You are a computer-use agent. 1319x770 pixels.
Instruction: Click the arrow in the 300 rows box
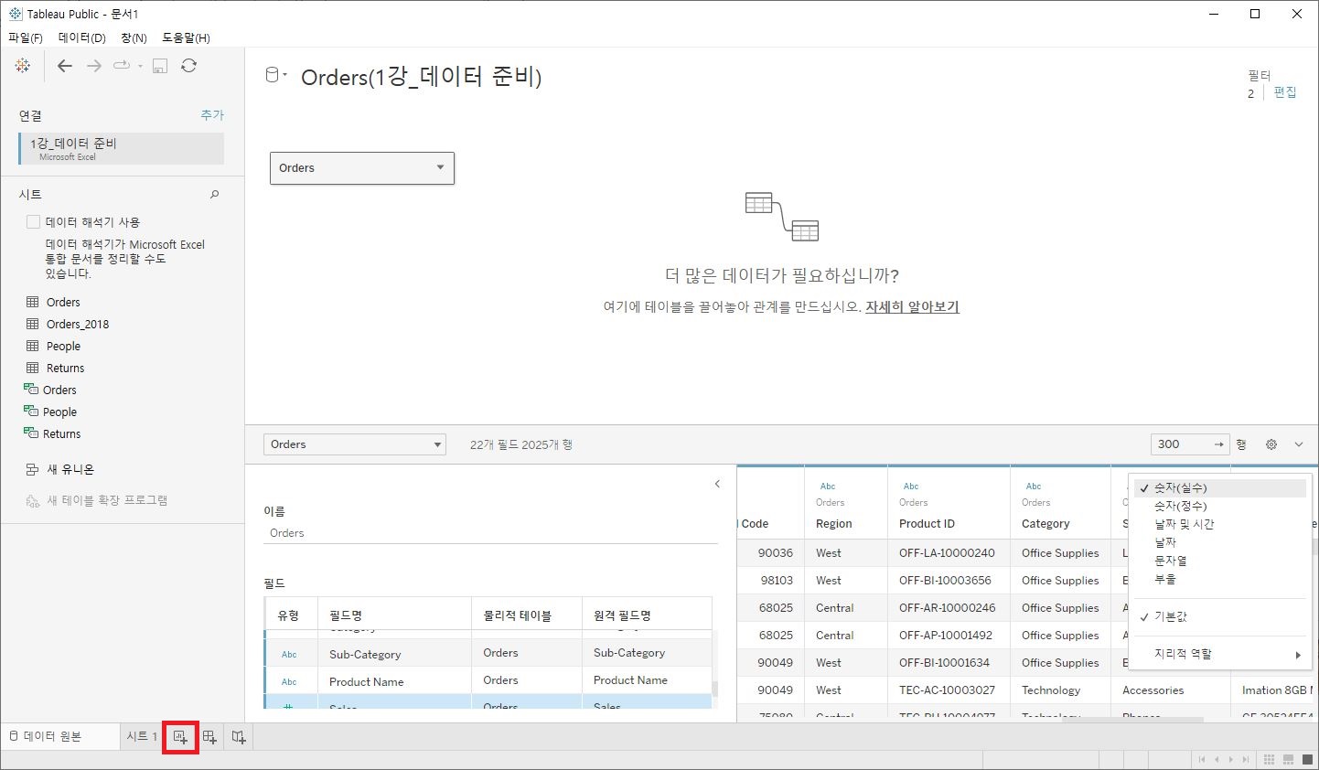pos(1218,444)
